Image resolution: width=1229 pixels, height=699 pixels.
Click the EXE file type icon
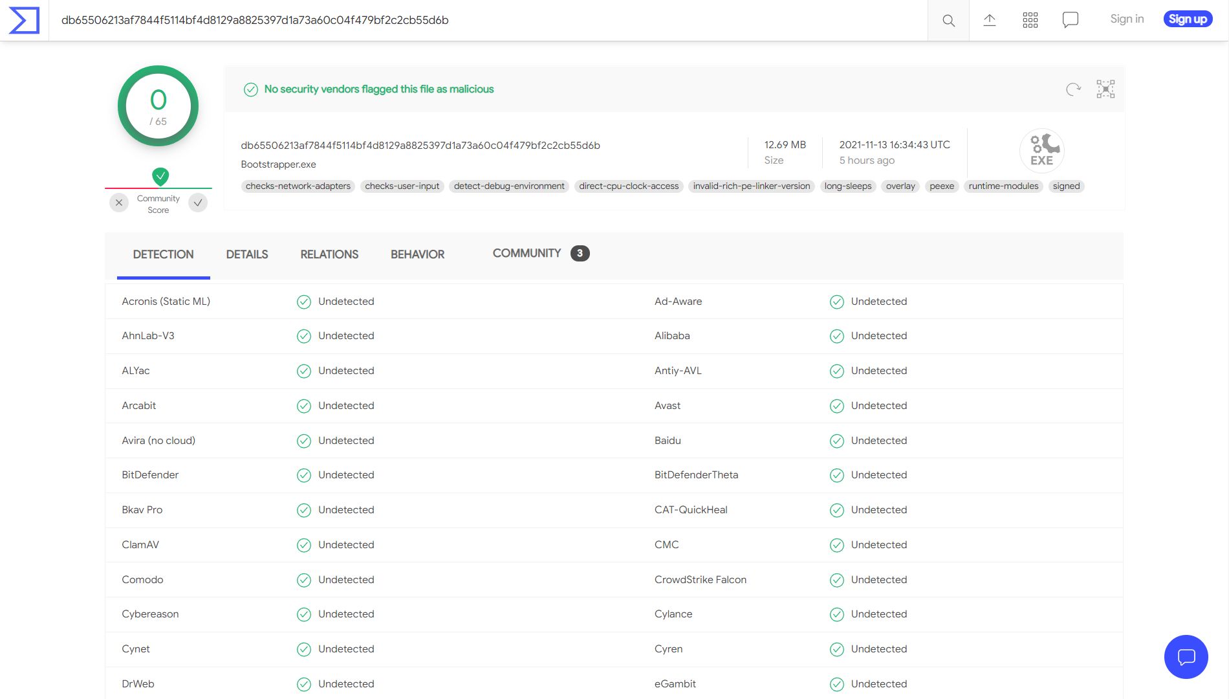point(1042,150)
